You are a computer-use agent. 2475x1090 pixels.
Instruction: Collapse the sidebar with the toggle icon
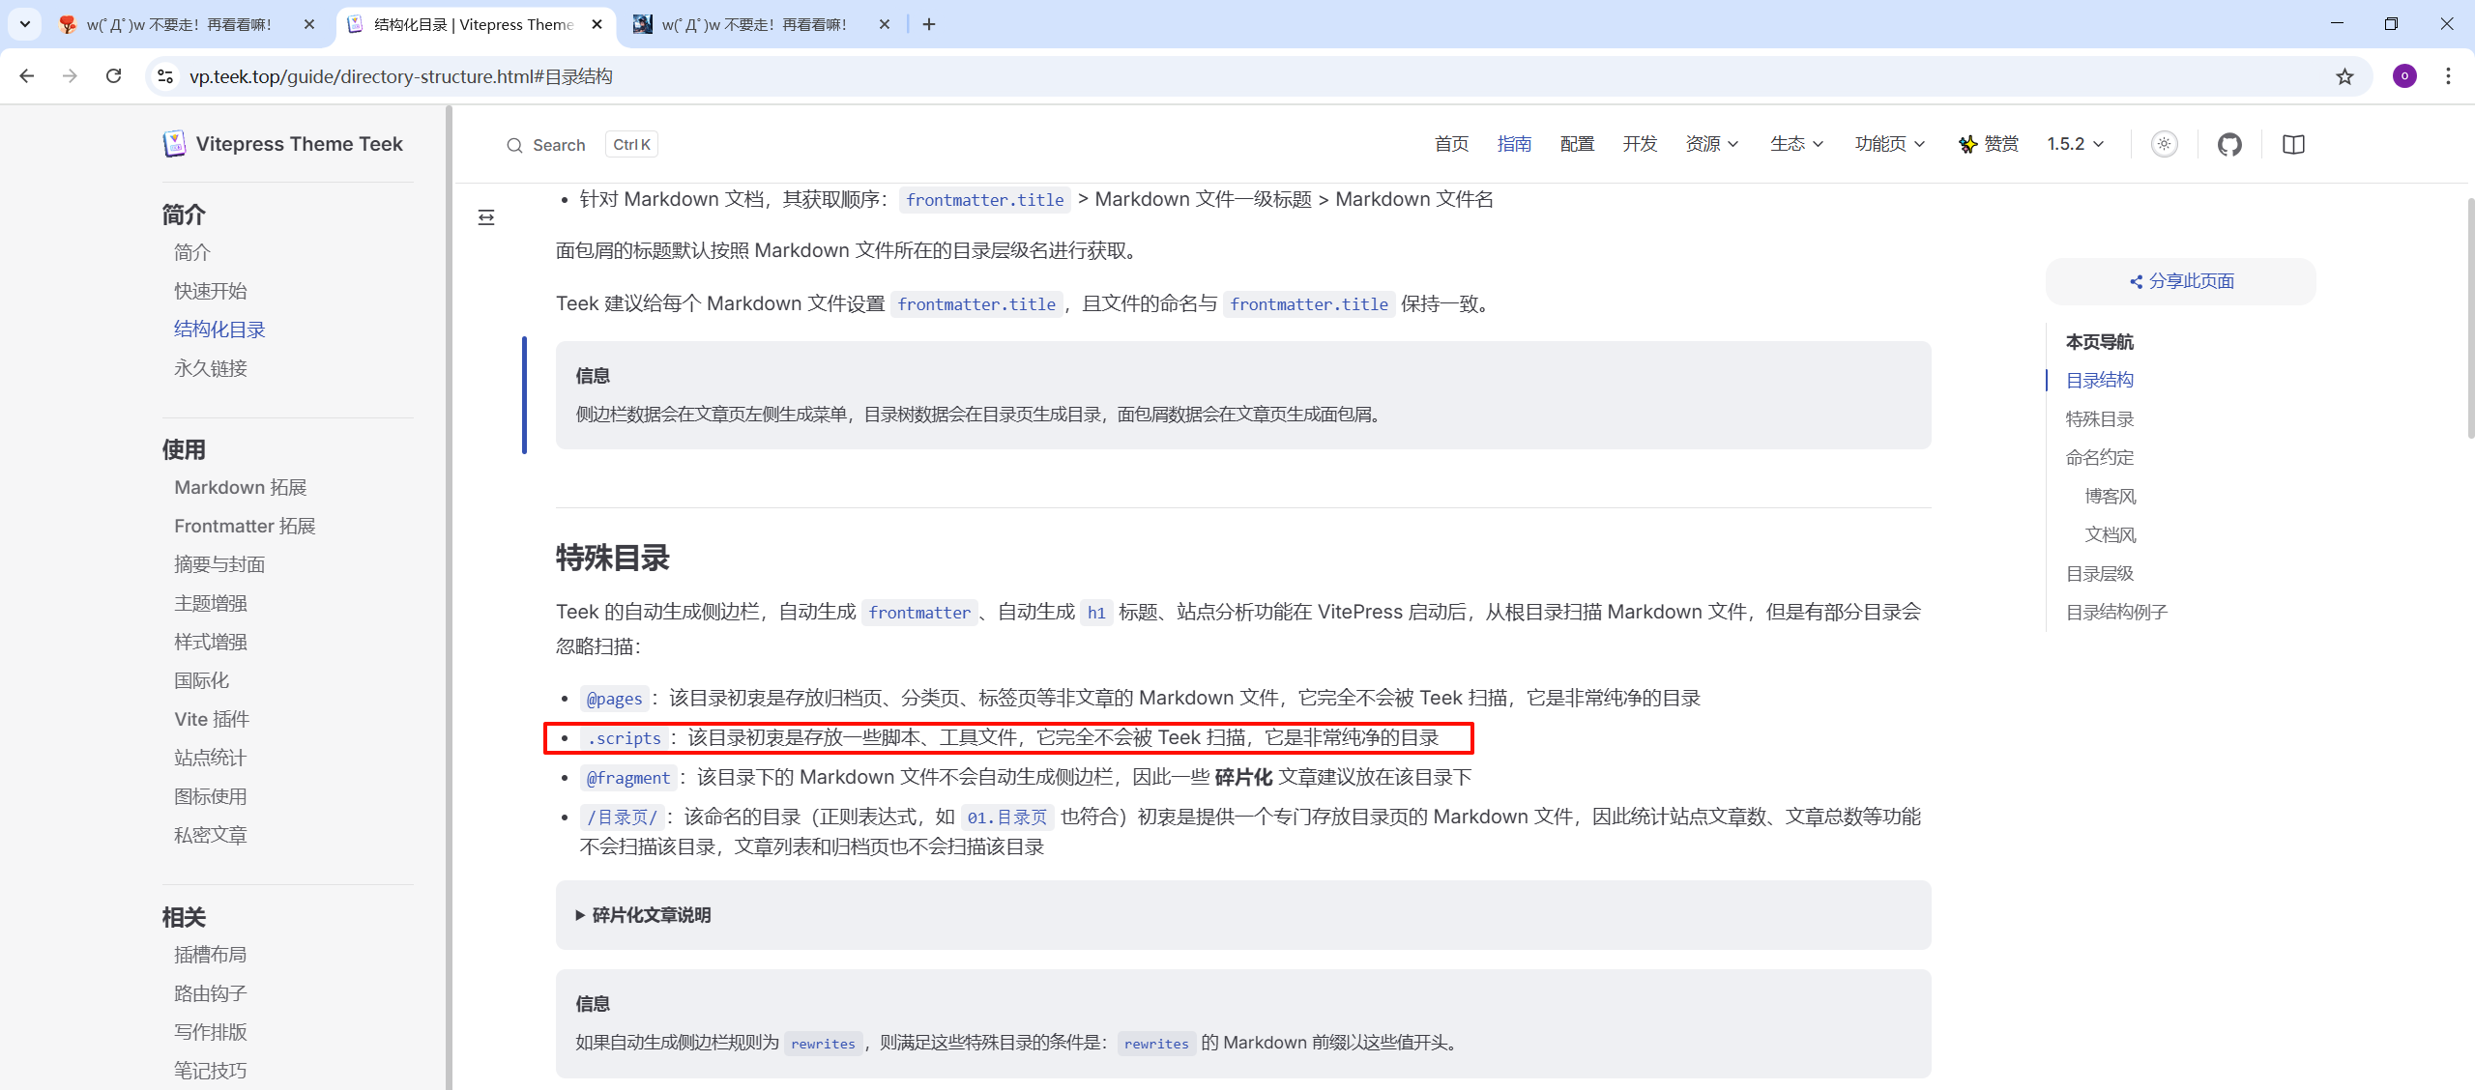(486, 217)
